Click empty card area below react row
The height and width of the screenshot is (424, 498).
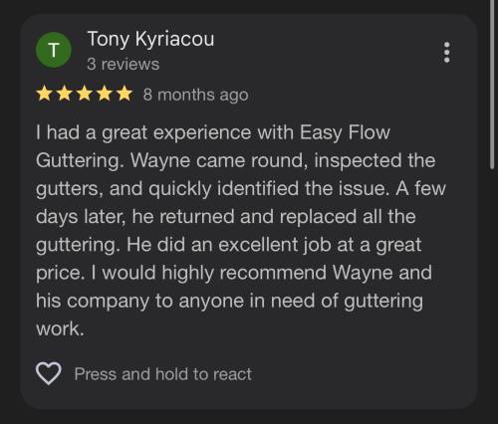click(249, 398)
